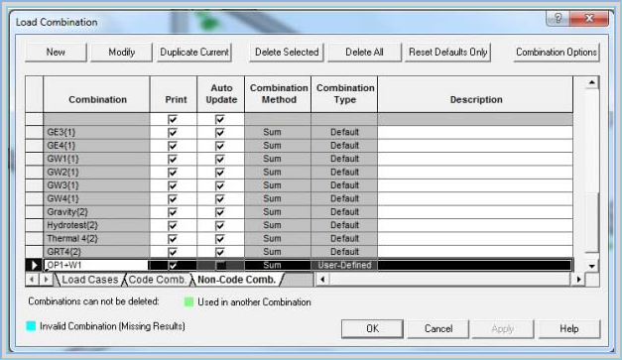Open Combination Options
Image resolution: width=622 pixels, height=360 pixels.
557,53
